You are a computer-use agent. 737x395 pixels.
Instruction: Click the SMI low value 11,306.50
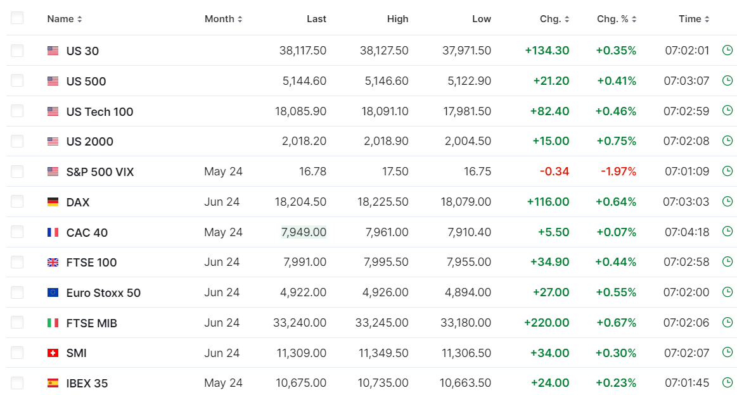466,353
